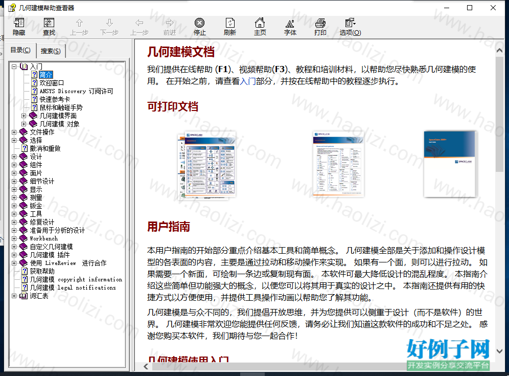This screenshot has height=376, width=509.
Task: Collapse the 入门 tree node
Action: pos(14,67)
